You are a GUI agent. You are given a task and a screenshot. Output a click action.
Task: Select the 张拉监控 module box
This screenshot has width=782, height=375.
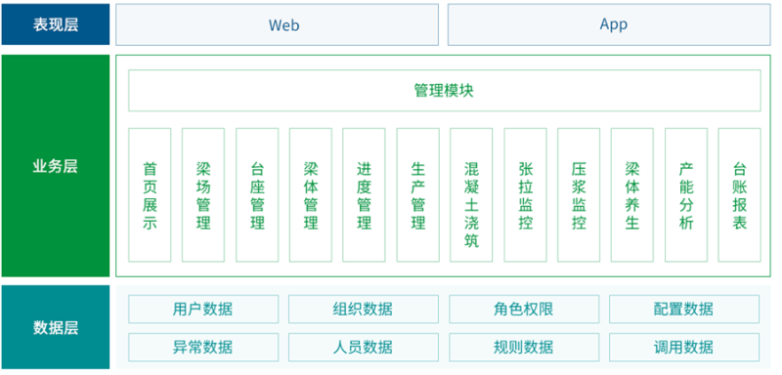[x=525, y=194]
